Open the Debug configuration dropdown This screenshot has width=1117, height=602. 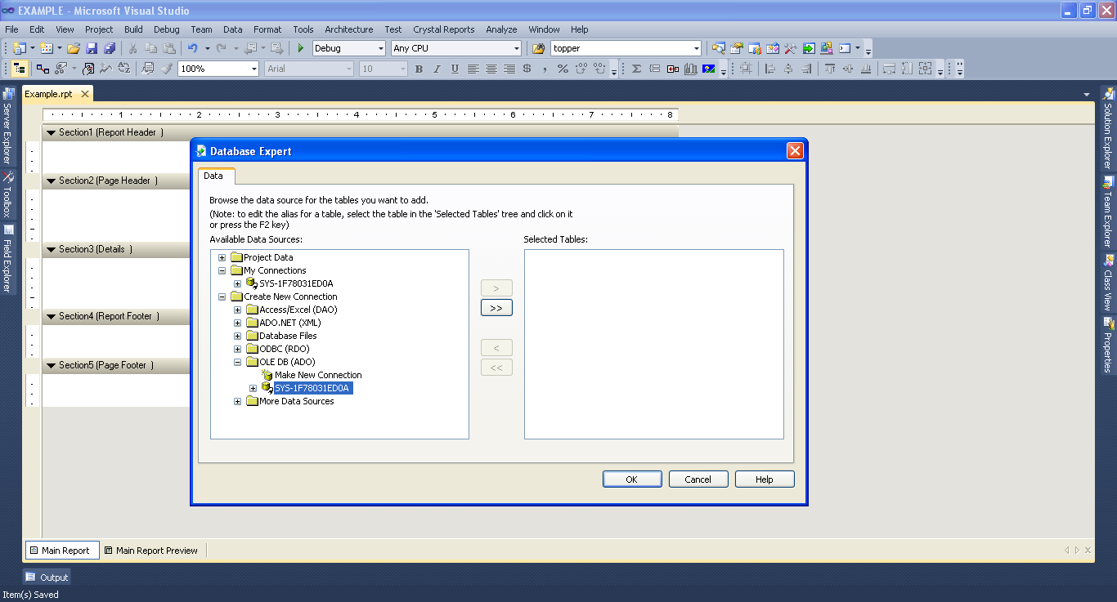tap(382, 47)
